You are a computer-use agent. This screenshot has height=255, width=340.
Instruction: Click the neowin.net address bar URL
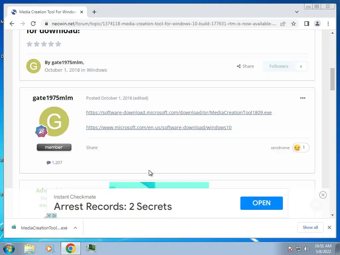pos(164,24)
